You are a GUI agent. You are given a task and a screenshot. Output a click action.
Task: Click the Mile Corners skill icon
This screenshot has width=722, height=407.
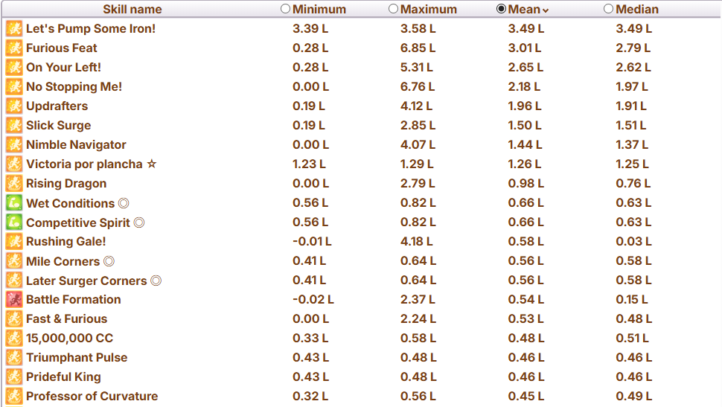pos(14,260)
